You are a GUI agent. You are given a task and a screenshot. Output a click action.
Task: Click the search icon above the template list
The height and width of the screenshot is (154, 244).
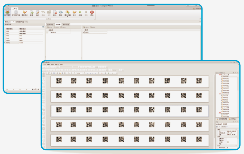tap(43, 27)
